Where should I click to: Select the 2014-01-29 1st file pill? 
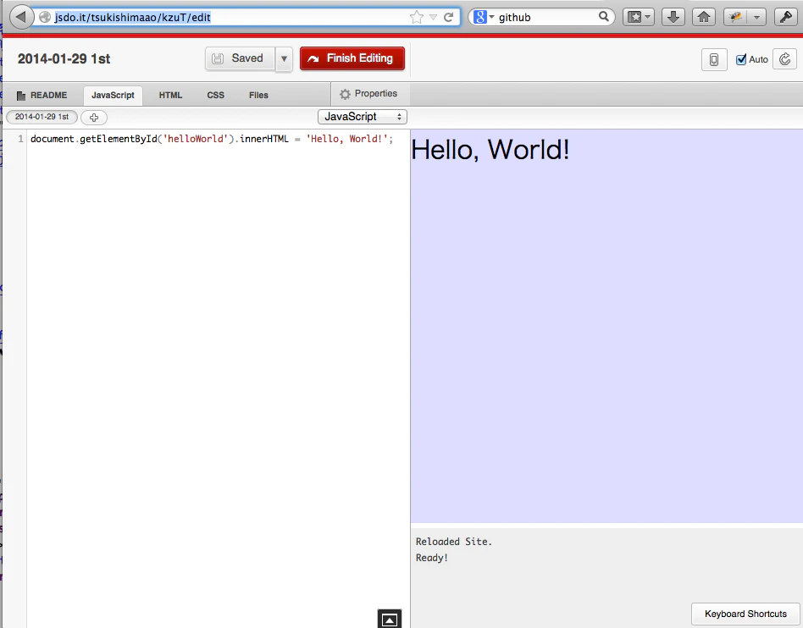(x=42, y=117)
